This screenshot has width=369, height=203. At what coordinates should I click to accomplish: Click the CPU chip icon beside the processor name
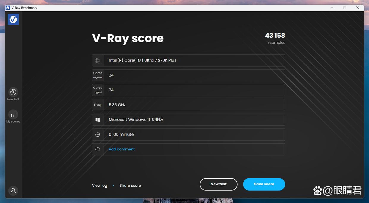98,60
